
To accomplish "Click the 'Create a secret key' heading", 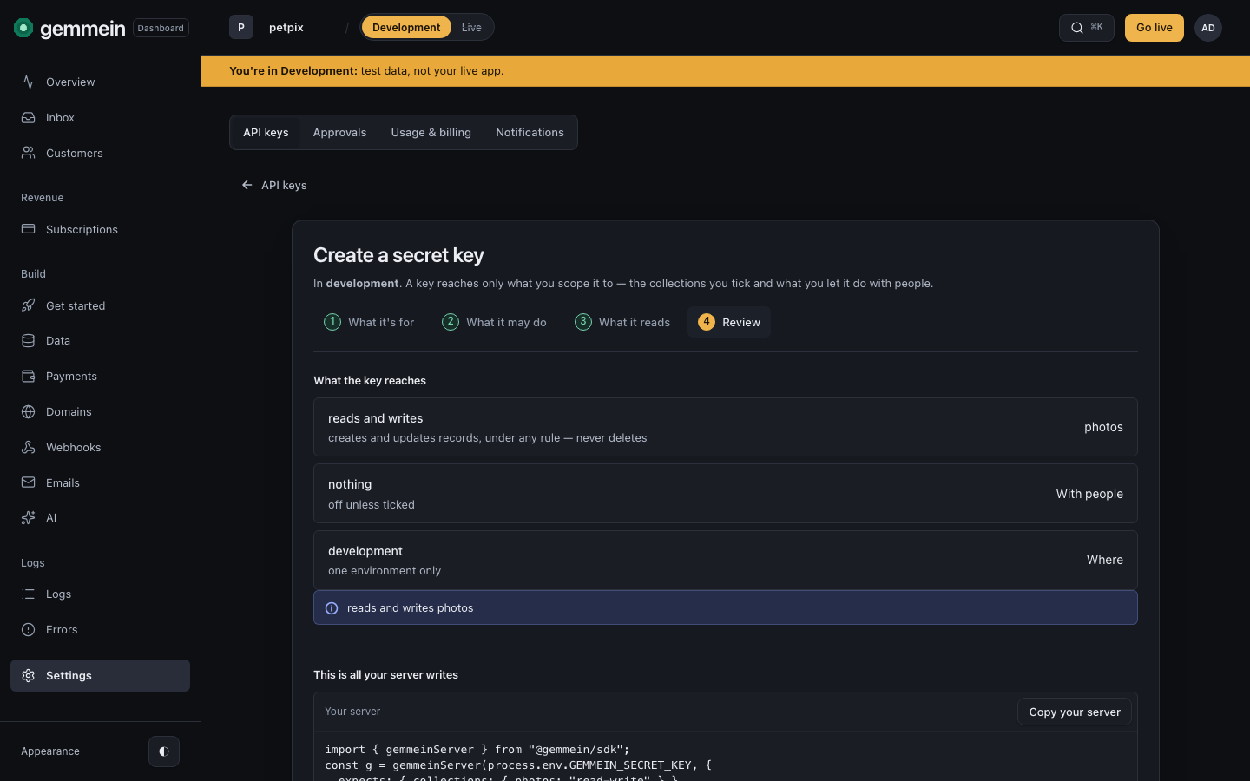I will 398,255.
